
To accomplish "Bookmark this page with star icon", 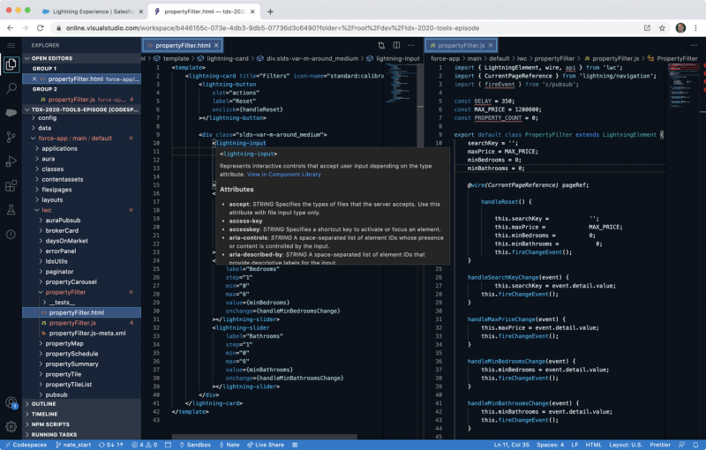I will coord(661,28).
